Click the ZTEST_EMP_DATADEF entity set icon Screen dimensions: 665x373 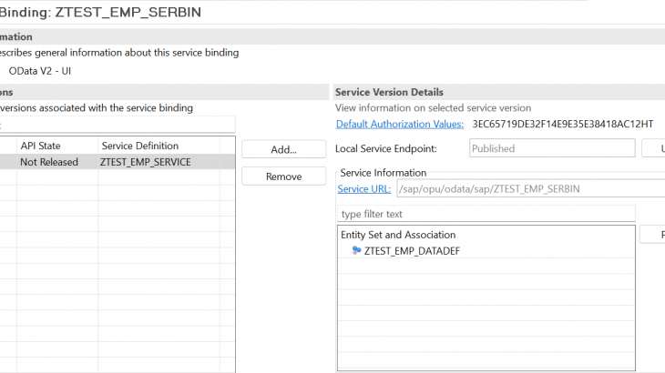click(x=356, y=250)
